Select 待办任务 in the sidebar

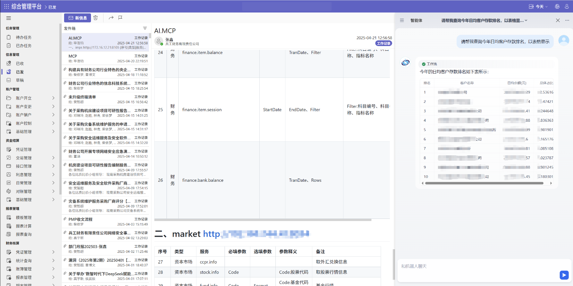24,37
